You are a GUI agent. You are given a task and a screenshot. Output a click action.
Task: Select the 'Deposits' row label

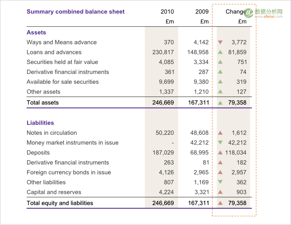(x=38, y=153)
